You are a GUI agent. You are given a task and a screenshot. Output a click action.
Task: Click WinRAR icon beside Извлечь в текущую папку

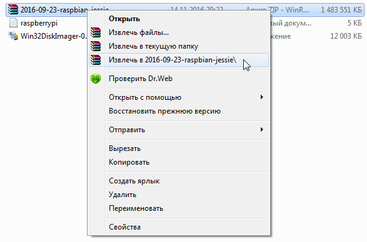click(x=96, y=46)
